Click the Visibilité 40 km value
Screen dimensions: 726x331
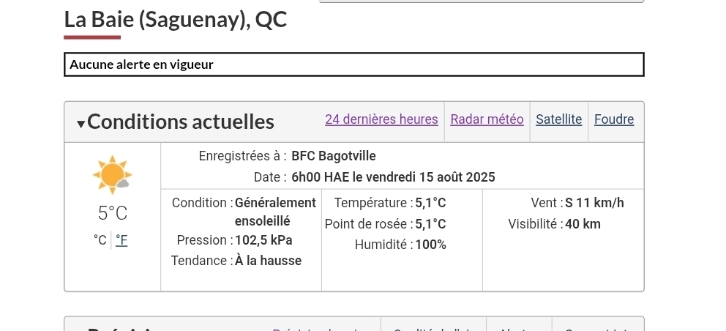tap(583, 224)
